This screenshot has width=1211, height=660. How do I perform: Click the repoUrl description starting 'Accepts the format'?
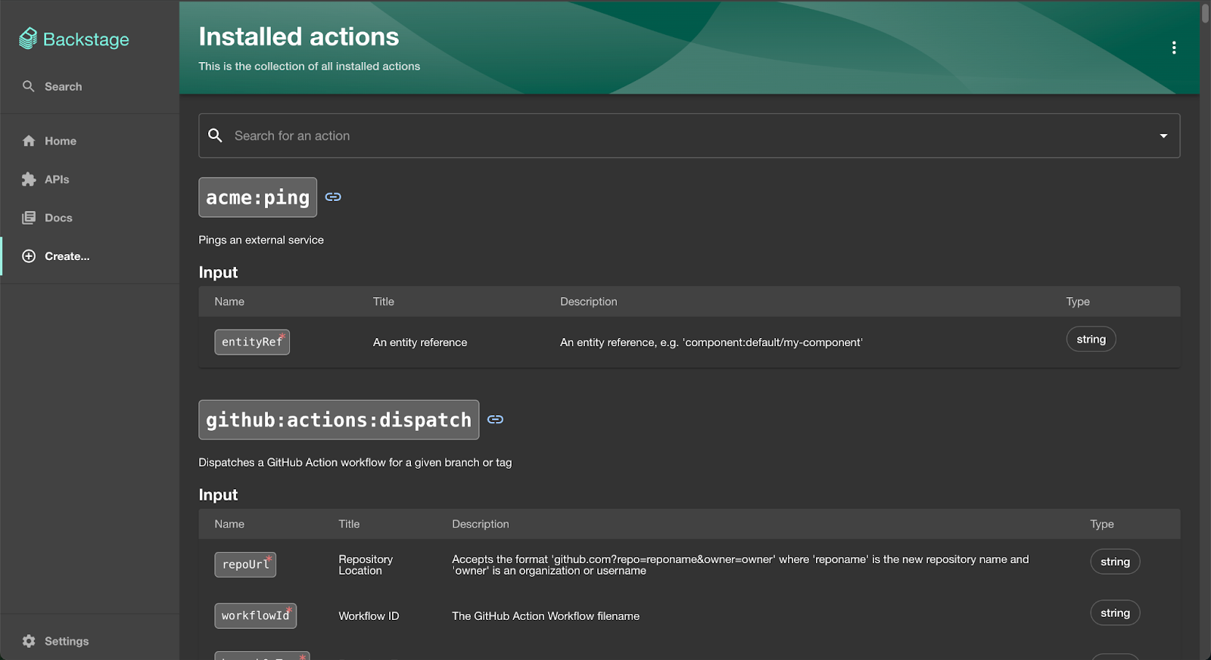point(740,565)
